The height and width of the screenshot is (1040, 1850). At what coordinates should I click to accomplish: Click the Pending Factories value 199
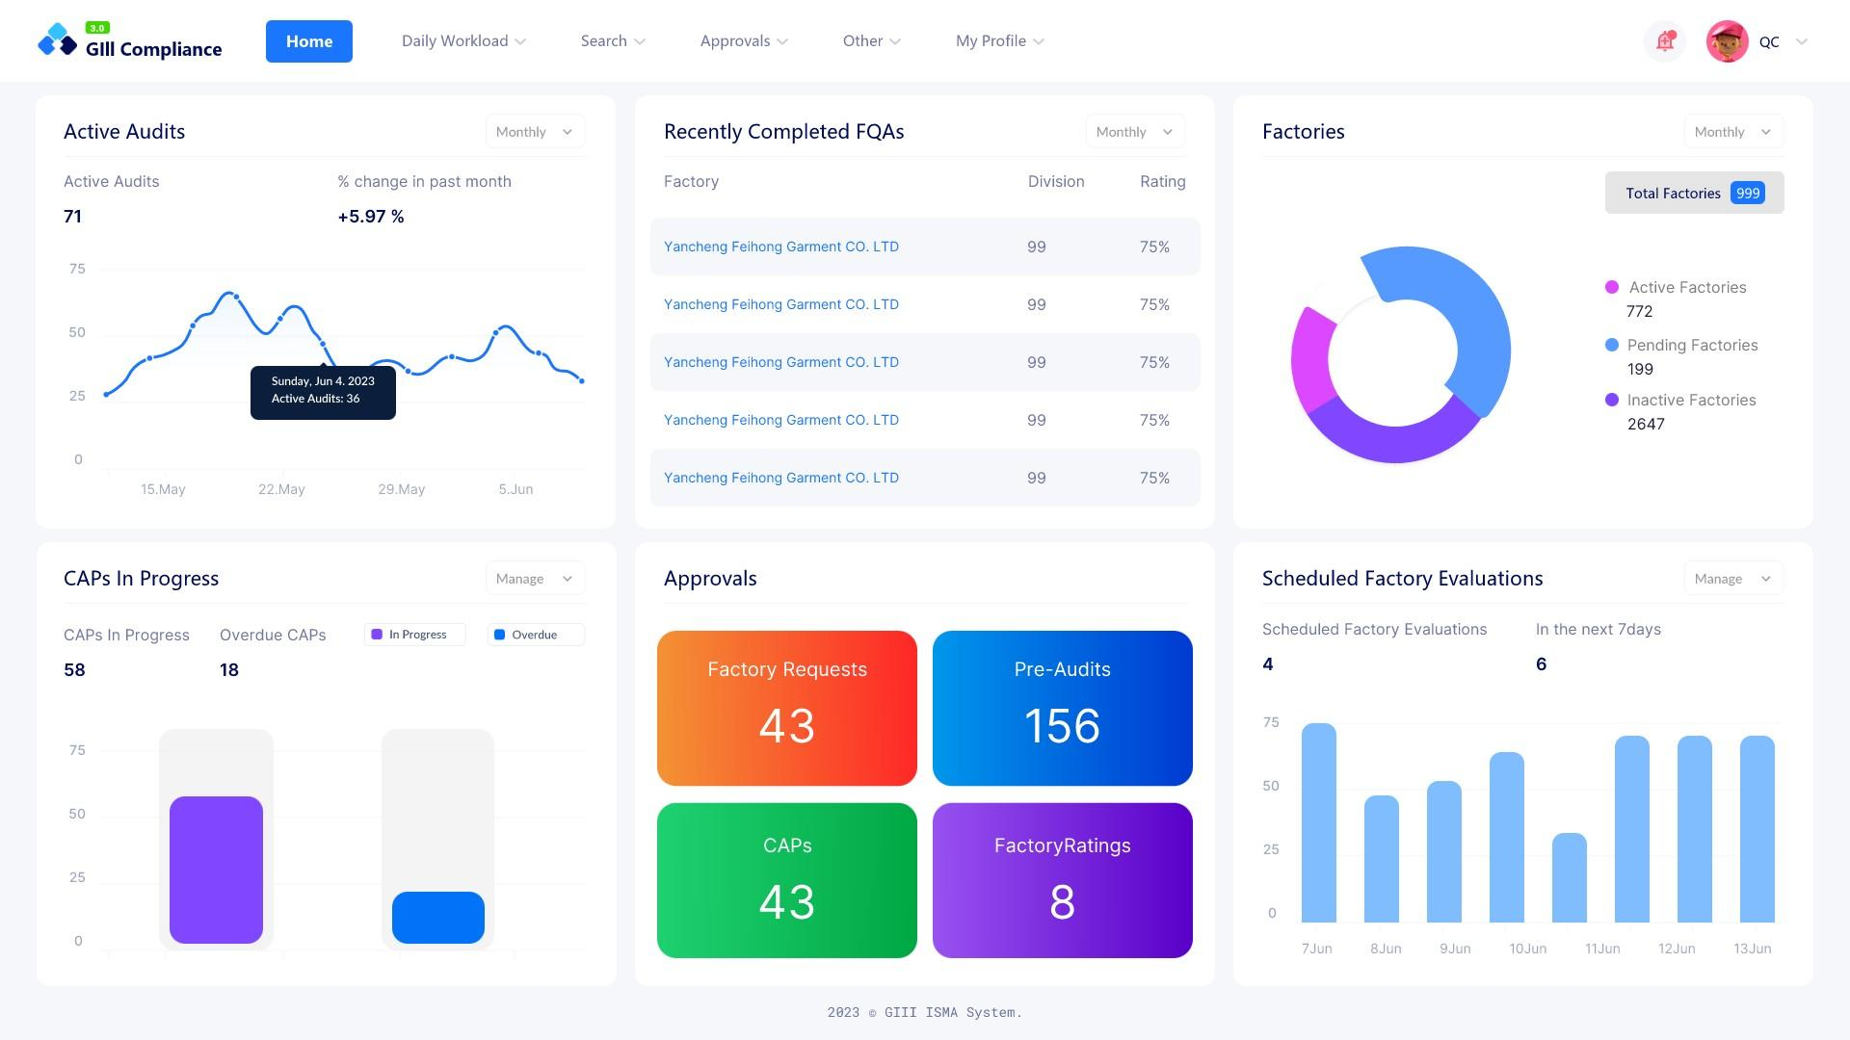pyautogui.click(x=1640, y=369)
